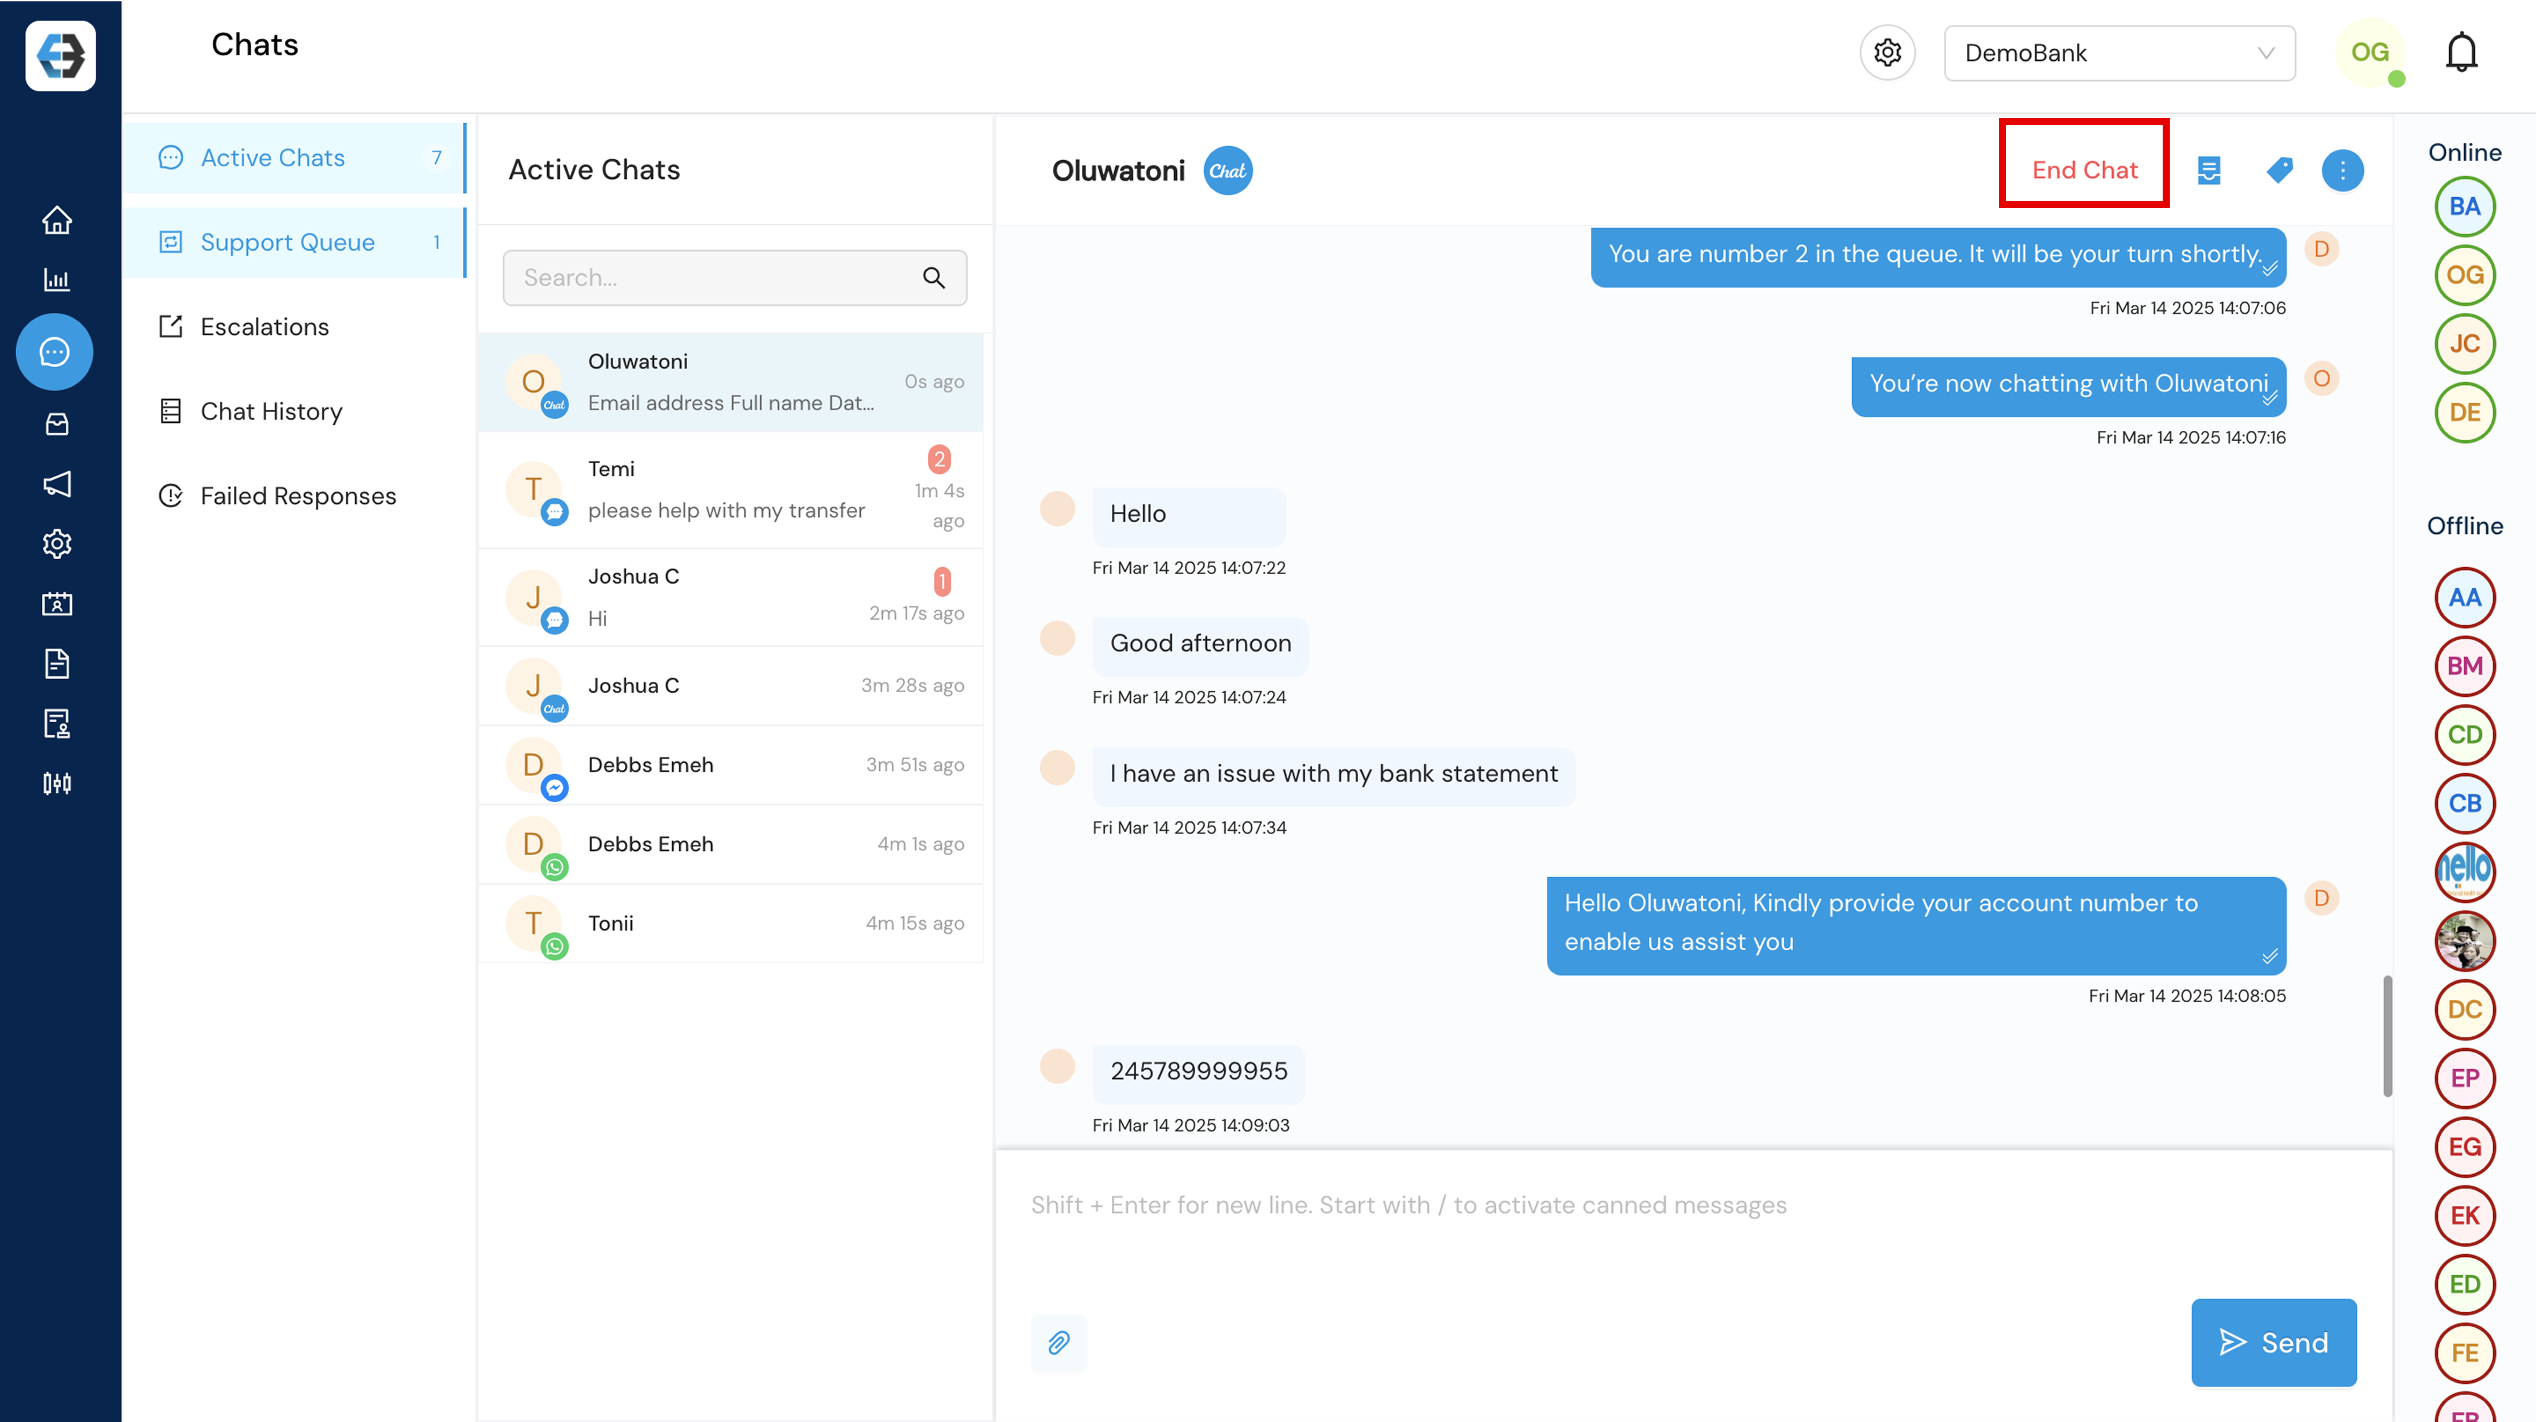This screenshot has height=1422, width=2536.
Task: Select online agent JC avatar
Action: point(2464,343)
